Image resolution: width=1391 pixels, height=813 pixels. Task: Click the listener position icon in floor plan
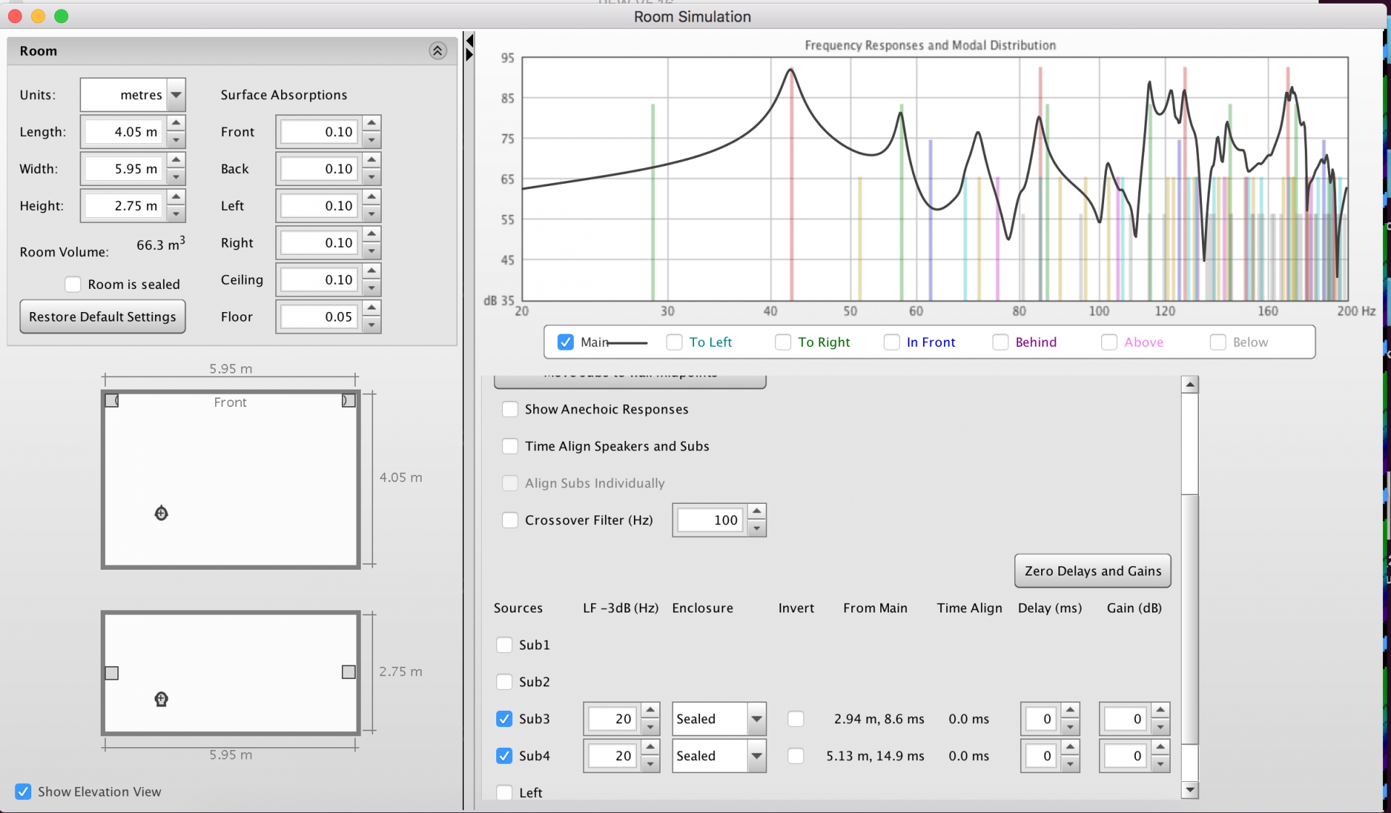pyautogui.click(x=161, y=513)
